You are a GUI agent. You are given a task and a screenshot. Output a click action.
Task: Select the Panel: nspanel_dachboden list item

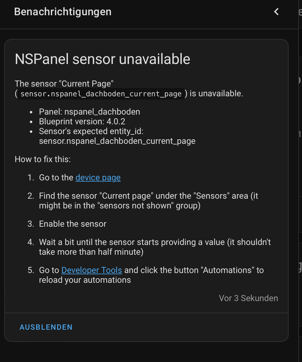pos(89,112)
